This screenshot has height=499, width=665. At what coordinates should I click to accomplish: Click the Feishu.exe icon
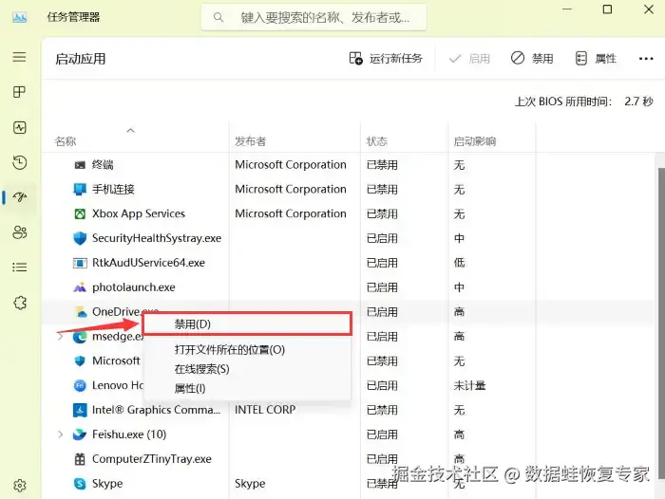point(80,434)
